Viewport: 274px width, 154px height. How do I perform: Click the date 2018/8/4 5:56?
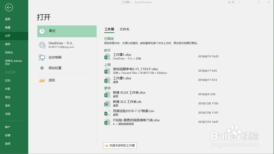[x=207, y=94]
